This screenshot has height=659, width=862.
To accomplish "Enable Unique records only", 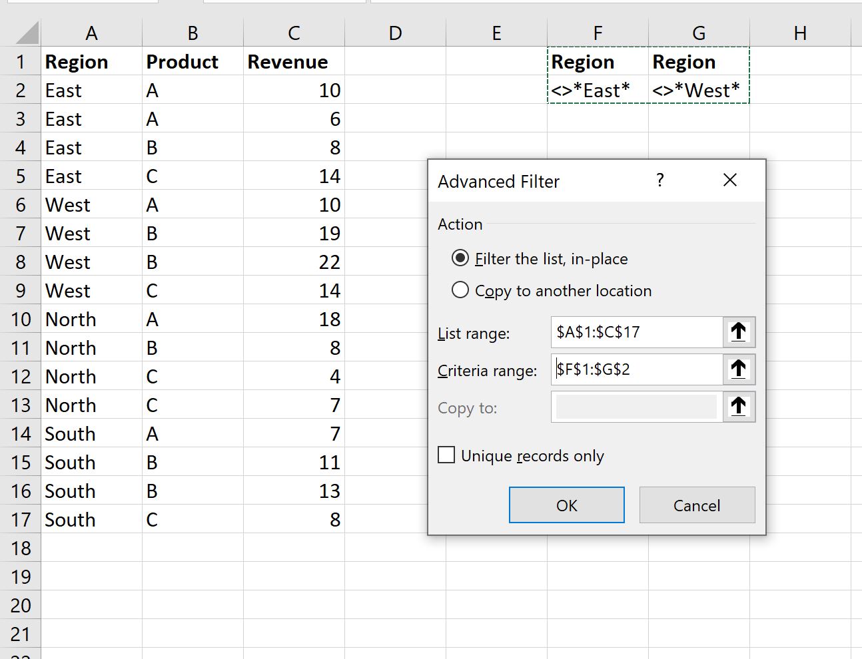I will [446, 455].
